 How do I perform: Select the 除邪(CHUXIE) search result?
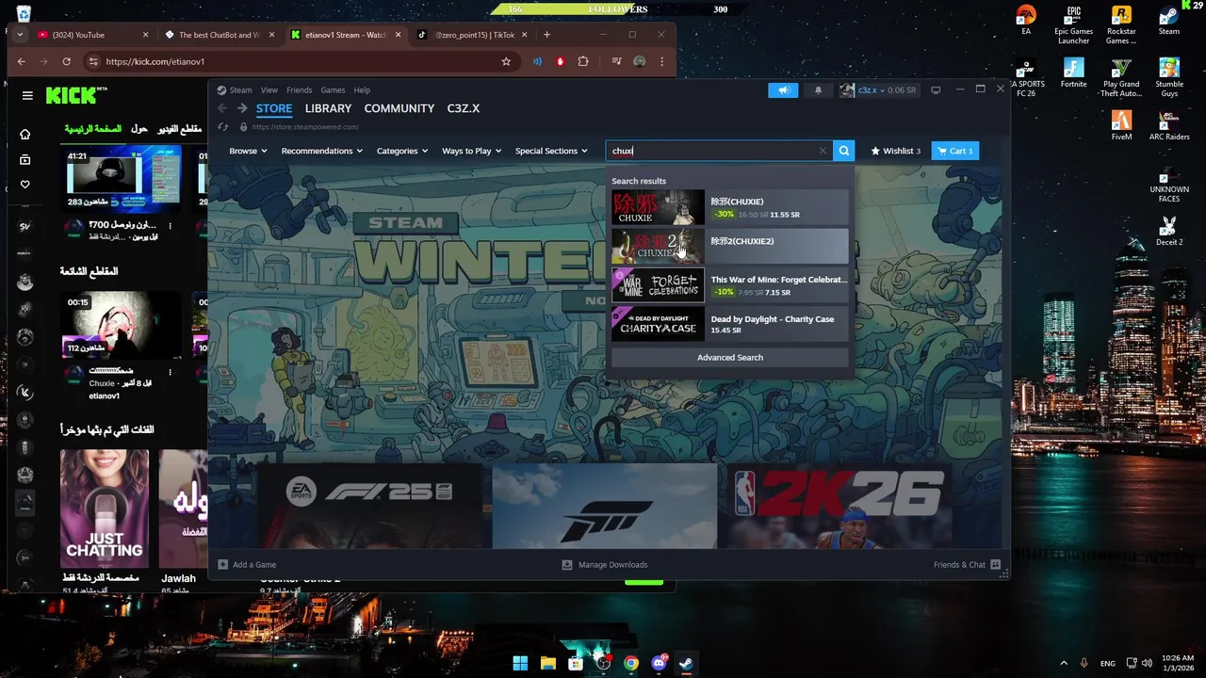[x=730, y=207]
